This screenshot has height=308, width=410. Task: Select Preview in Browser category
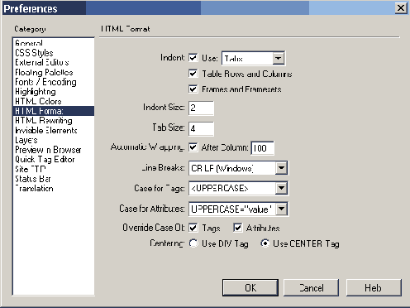click(x=54, y=150)
